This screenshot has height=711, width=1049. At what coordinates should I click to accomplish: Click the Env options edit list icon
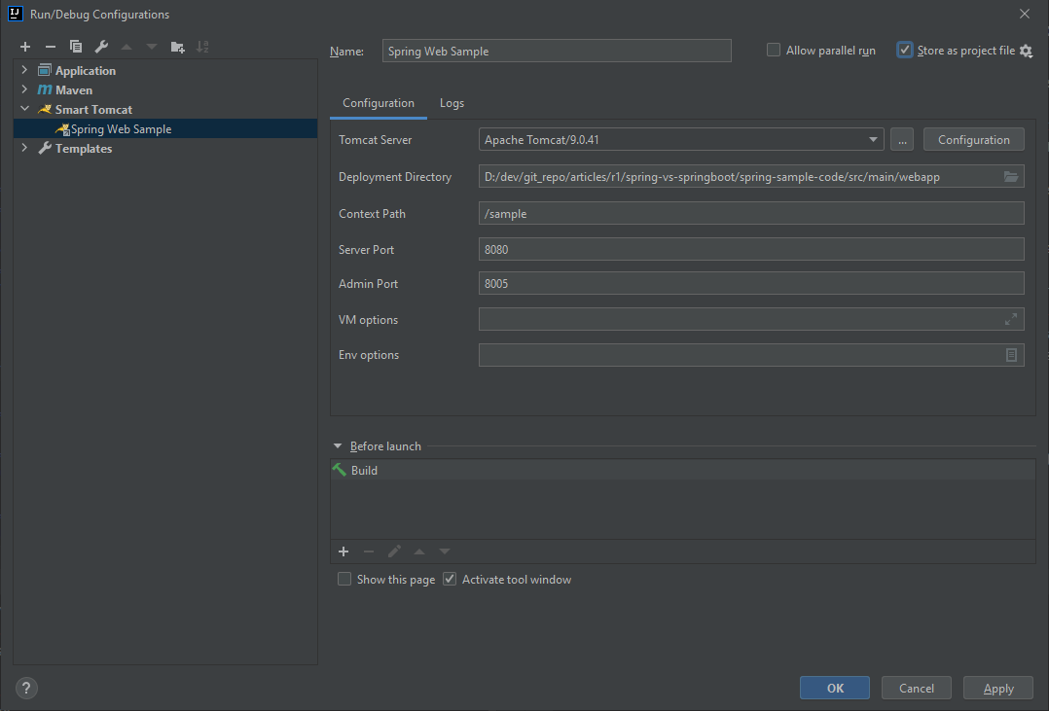pyautogui.click(x=1012, y=355)
